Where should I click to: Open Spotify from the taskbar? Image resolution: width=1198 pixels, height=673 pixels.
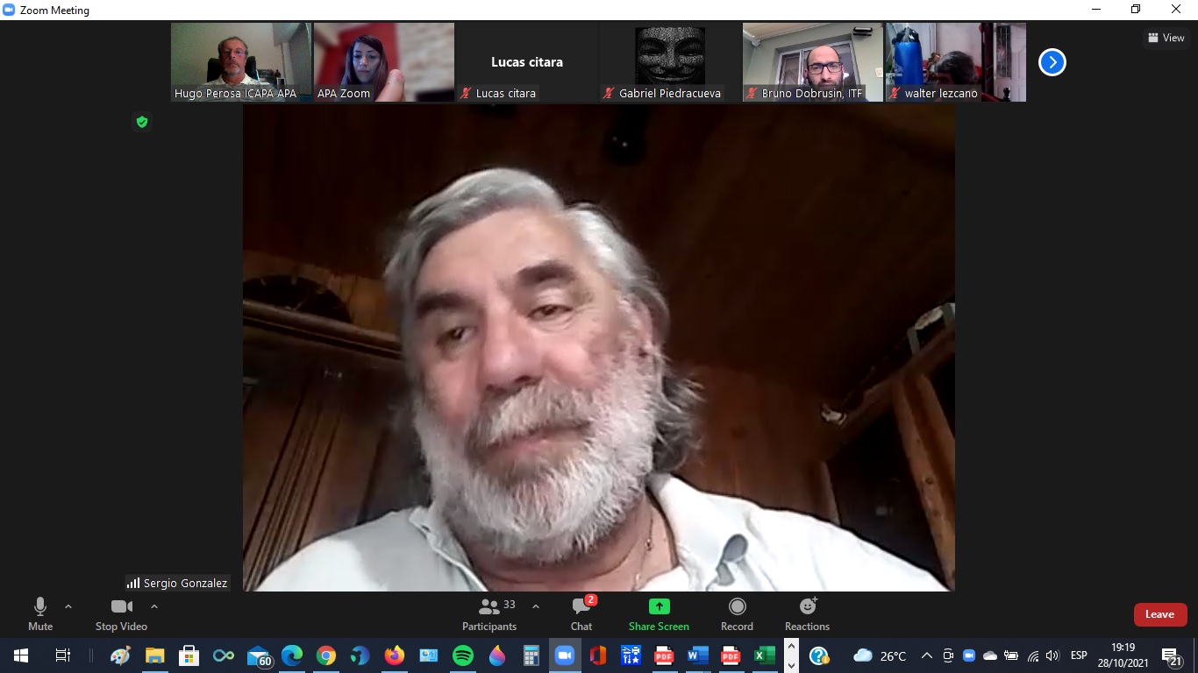(x=462, y=655)
